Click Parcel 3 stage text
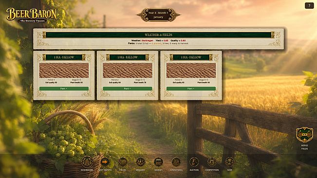317x178 pixels. pos(204,80)
